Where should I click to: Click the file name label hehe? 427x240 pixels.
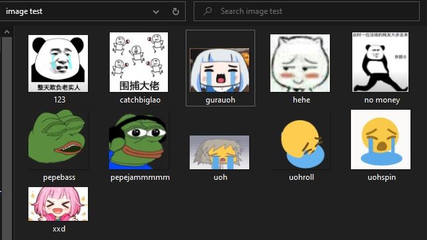coord(301,100)
